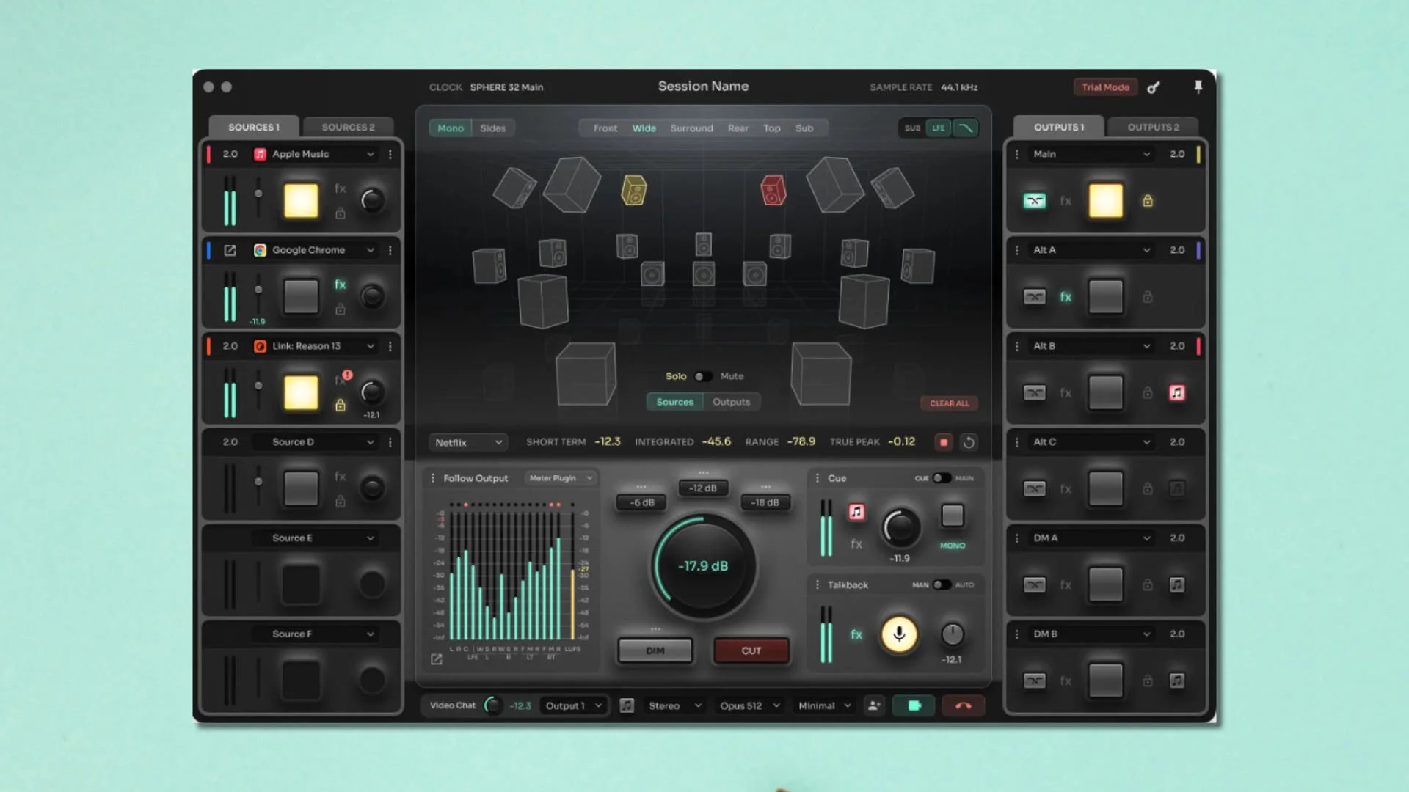Toggle the Cue/Main switch

click(x=942, y=478)
